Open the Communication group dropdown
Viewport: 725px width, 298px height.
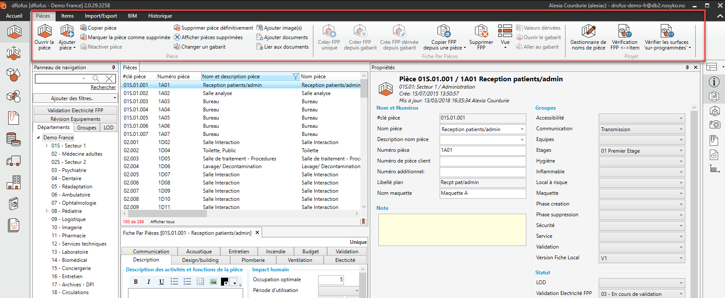pyautogui.click(x=681, y=129)
